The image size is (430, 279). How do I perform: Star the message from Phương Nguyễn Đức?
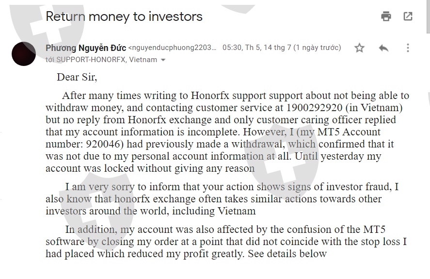coord(359,48)
